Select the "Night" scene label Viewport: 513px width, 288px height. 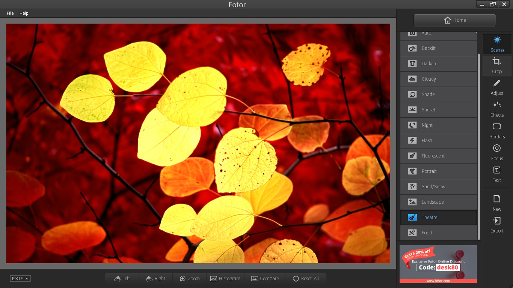click(x=427, y=125)
